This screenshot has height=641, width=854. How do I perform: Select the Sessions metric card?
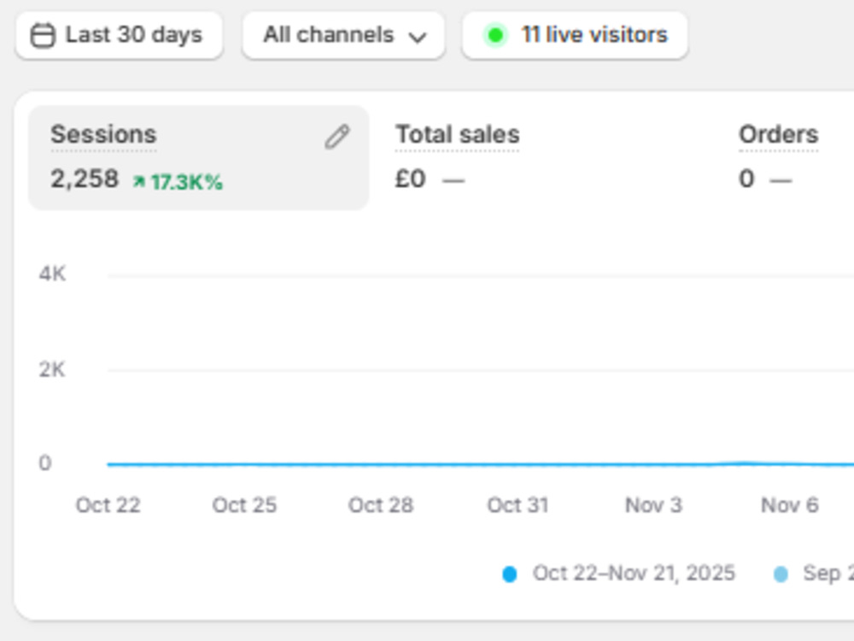tap(199, 158)
